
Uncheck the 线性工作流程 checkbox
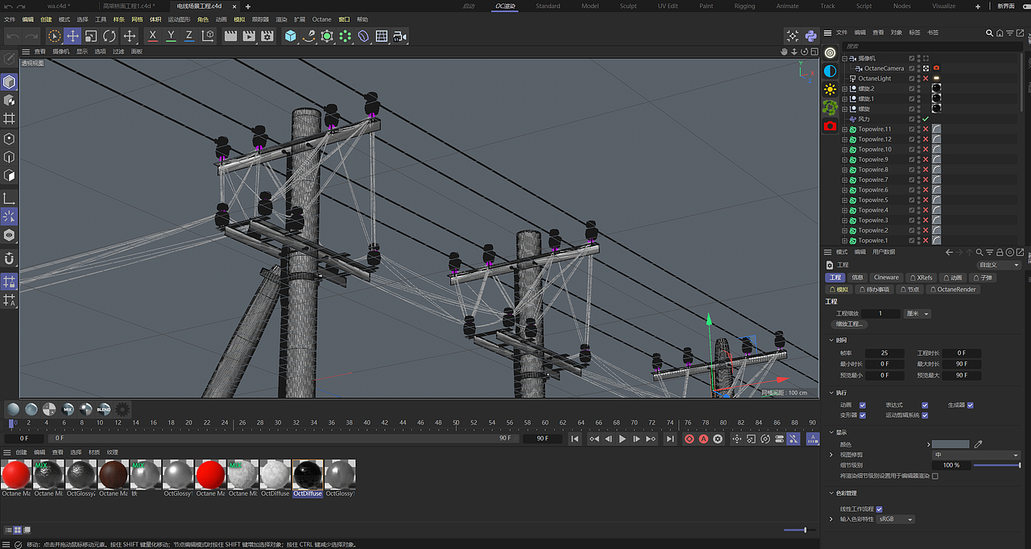coord(879,509)
